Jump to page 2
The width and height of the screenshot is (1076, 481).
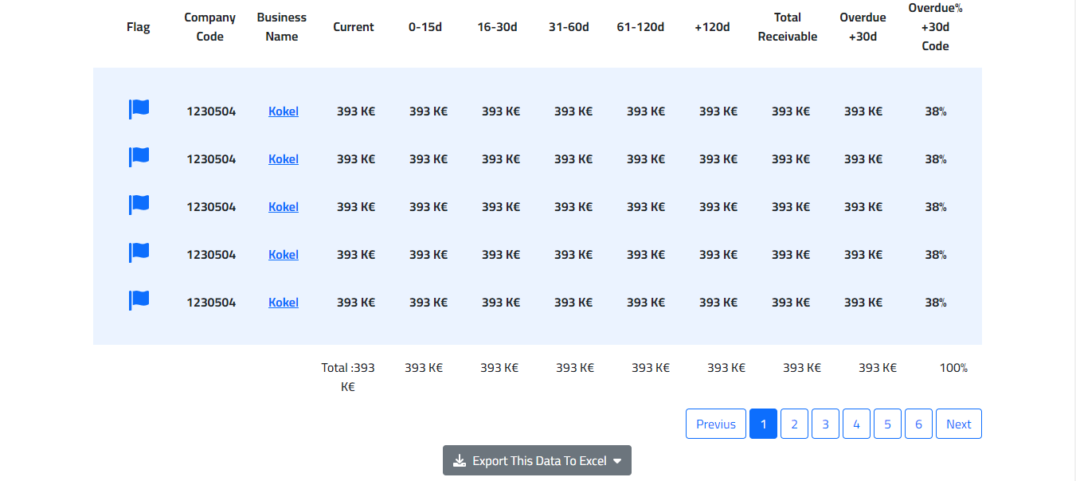click(794, 424)
